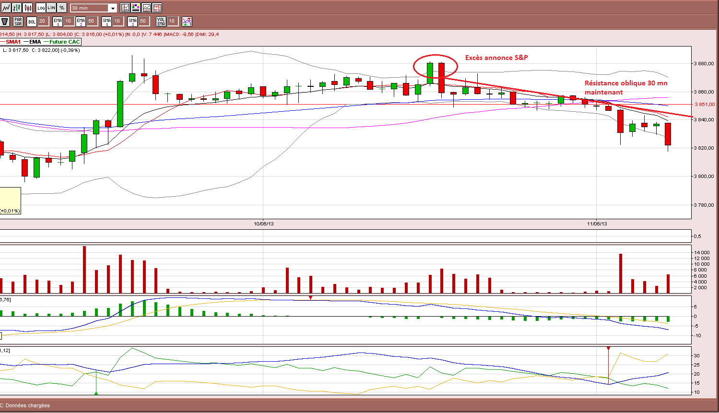Viewport: 719px width, 413px height.
Task: Click the buy/sell signals crossing-lines icon
Action: (x=187, y=21)
